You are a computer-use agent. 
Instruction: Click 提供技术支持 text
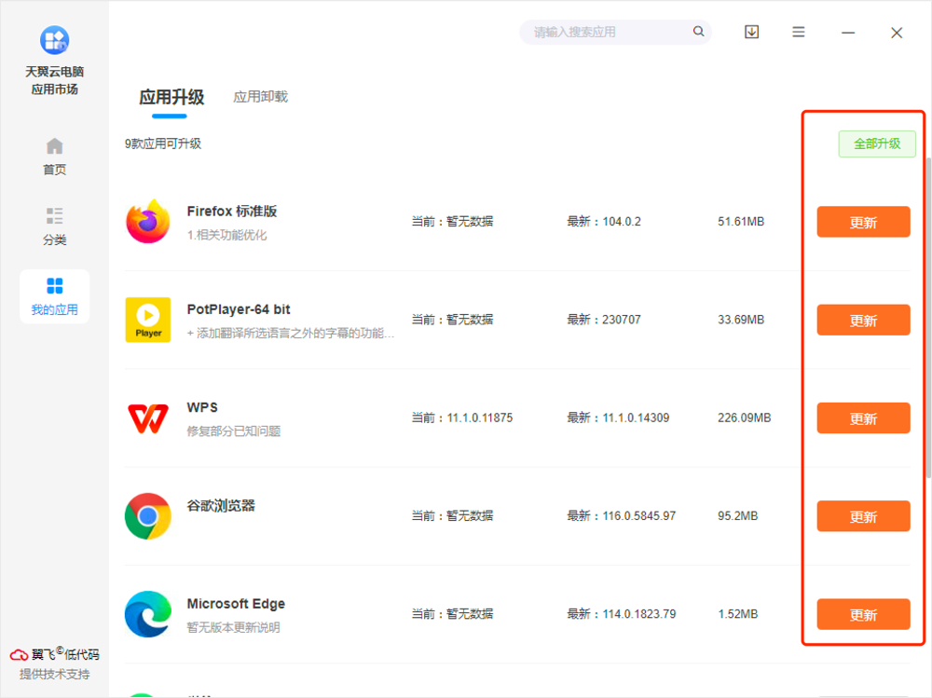[54, 674]
